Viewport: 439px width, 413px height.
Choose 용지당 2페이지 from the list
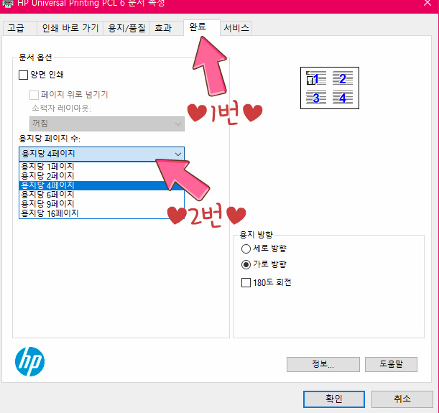pos(101,176)
